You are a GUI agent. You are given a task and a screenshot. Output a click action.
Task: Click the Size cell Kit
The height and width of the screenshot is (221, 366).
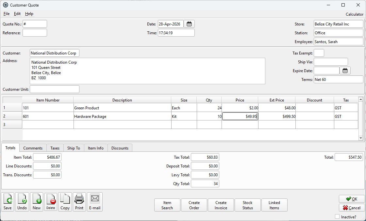pyautogui.click(x=184, y=116)
